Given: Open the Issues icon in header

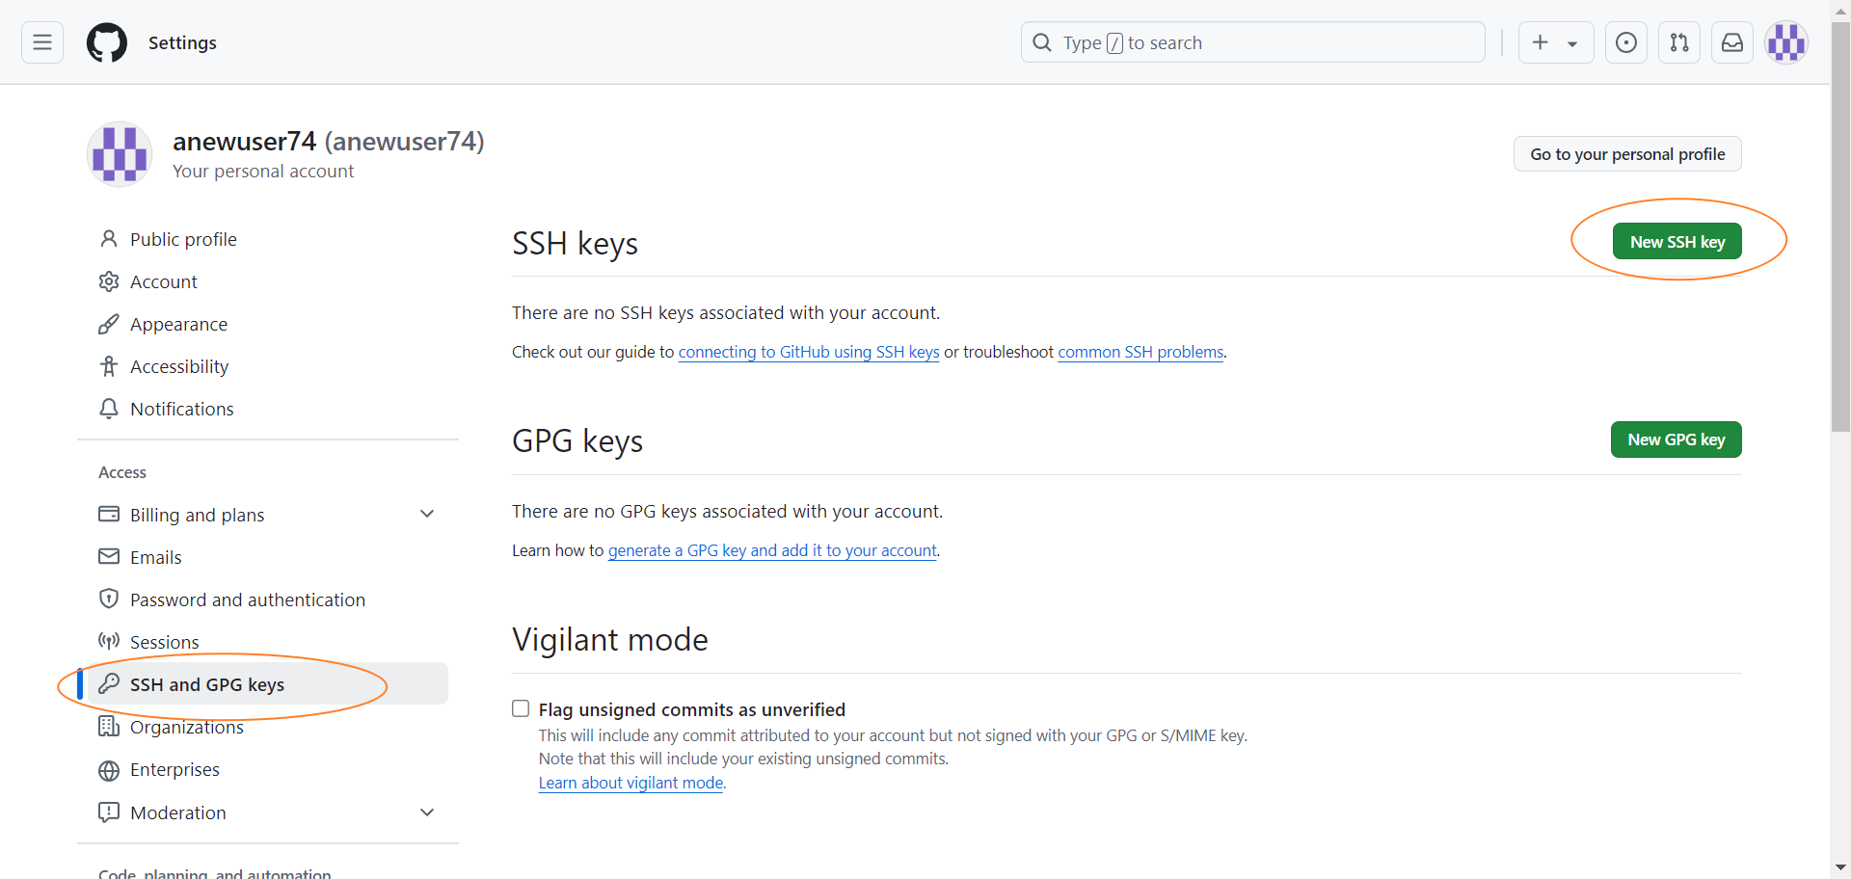Looking at the screenshot, I should 1625,42.
